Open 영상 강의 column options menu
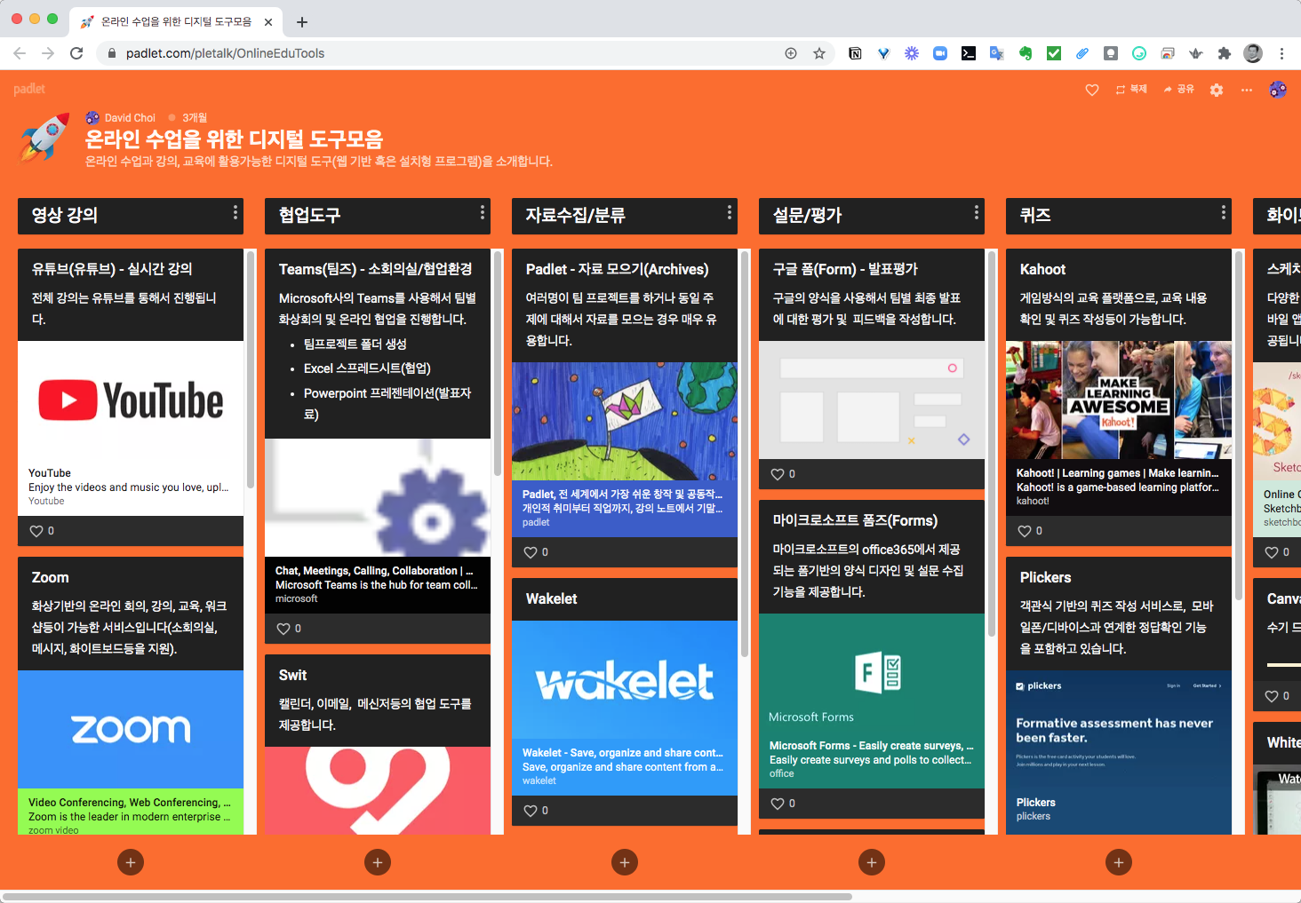The image size is (1301, 903). (x=235, y=212)
